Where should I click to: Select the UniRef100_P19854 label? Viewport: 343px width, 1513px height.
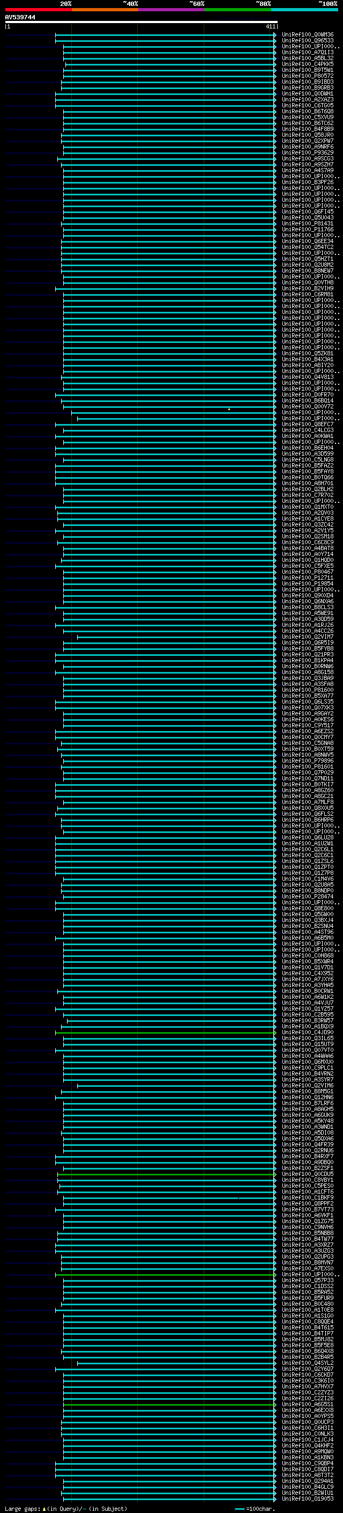click(307, 583)
